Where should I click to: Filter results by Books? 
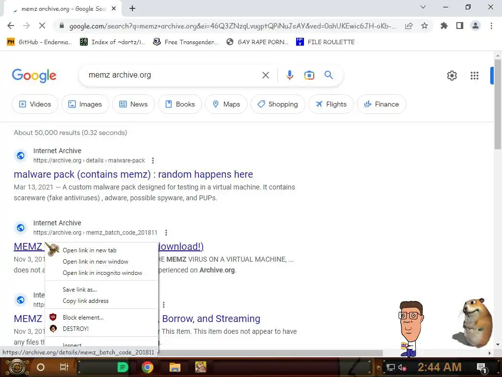point(180,104)
